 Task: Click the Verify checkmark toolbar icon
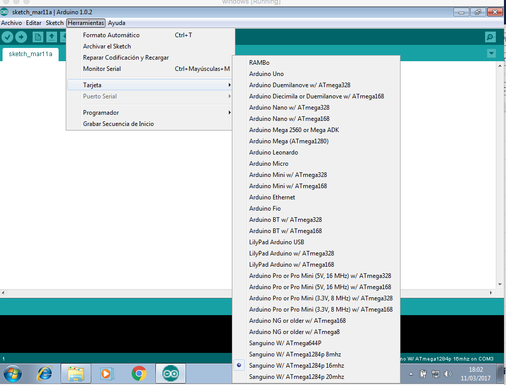click(x=8, y=37)
